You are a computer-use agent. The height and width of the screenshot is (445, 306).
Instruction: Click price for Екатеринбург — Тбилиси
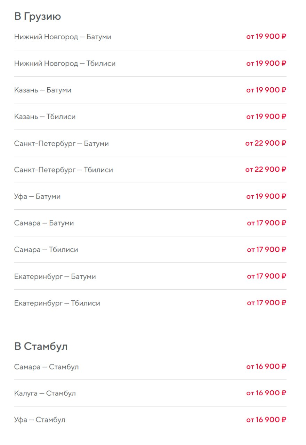click(266, 303)
